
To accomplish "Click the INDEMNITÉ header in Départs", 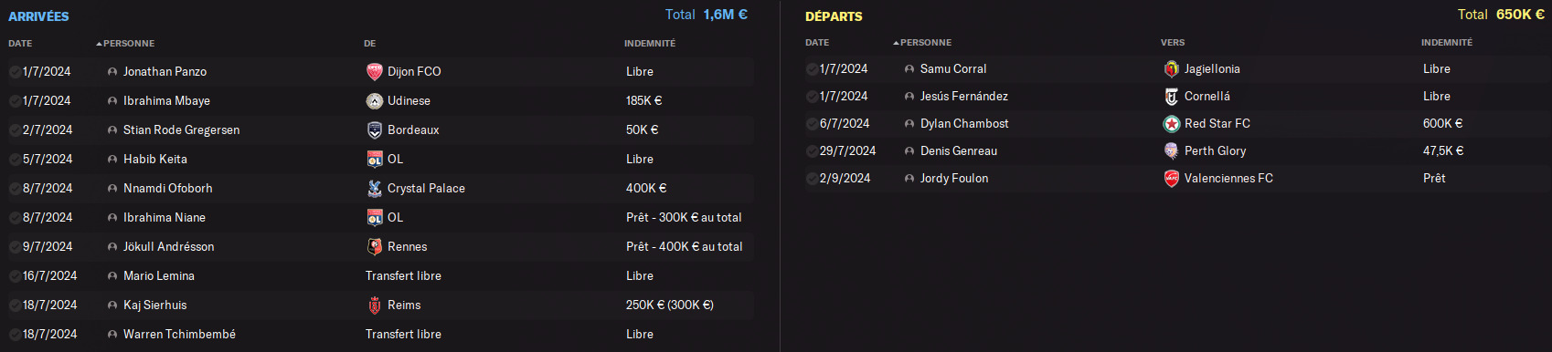I will pyautogui.click(x=1447, y=42).
